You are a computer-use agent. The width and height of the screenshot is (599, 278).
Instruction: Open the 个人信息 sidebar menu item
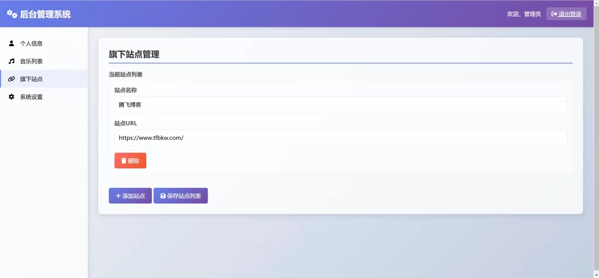[x=31, y=43]
